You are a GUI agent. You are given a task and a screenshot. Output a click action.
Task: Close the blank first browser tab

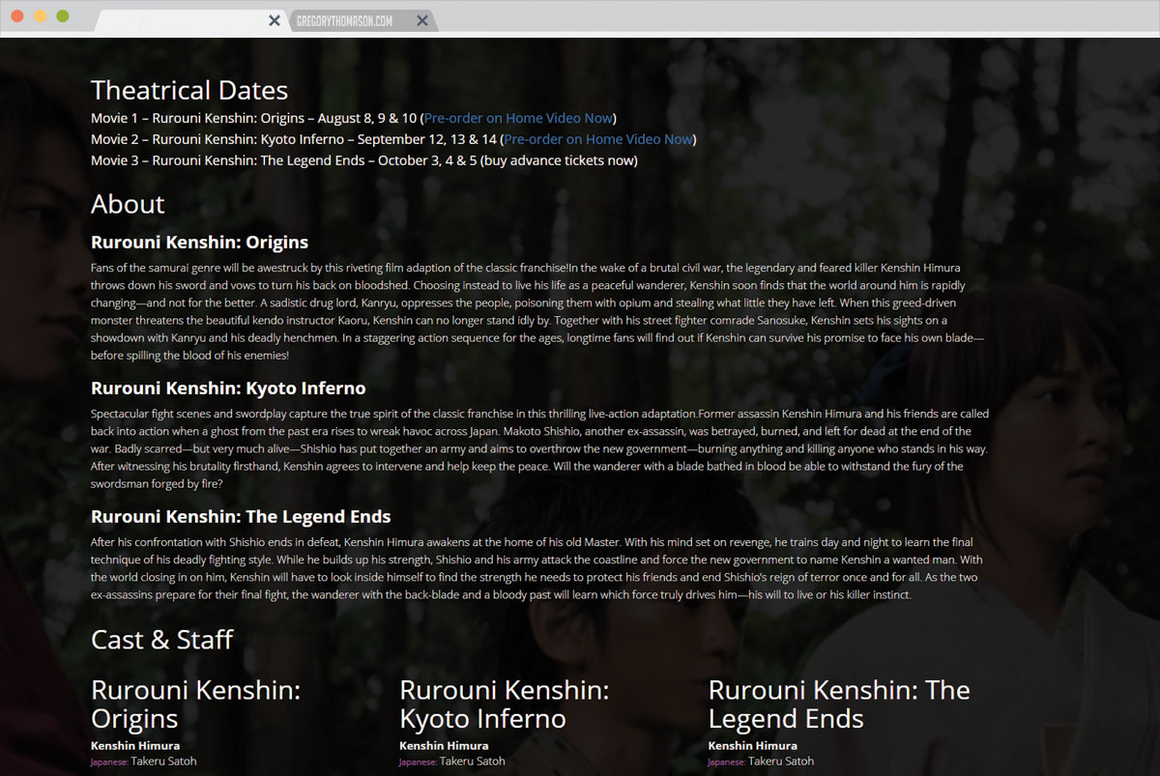(275, 20)
